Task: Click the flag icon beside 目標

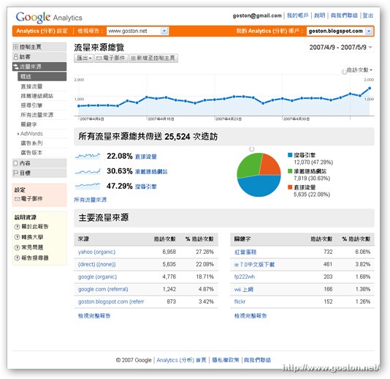Action: [15, 173]
